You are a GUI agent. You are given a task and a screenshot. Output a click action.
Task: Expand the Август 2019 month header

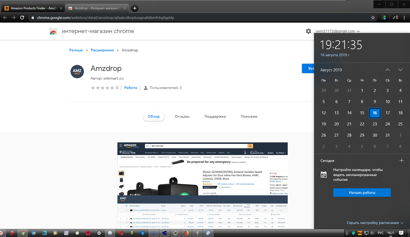[x=331, y=70]
